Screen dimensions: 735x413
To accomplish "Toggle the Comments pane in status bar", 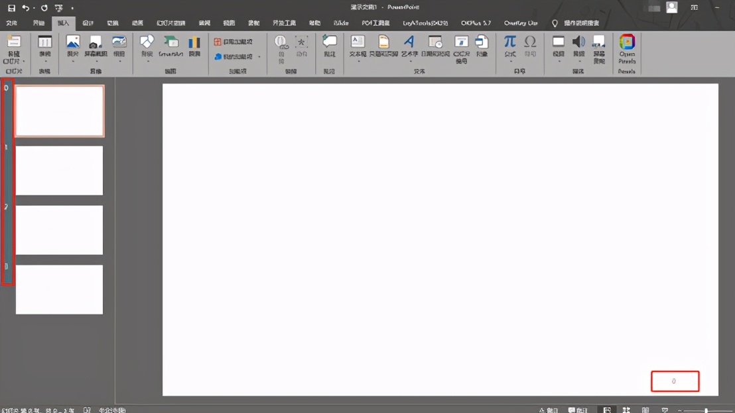I will [x=578, y=410].
